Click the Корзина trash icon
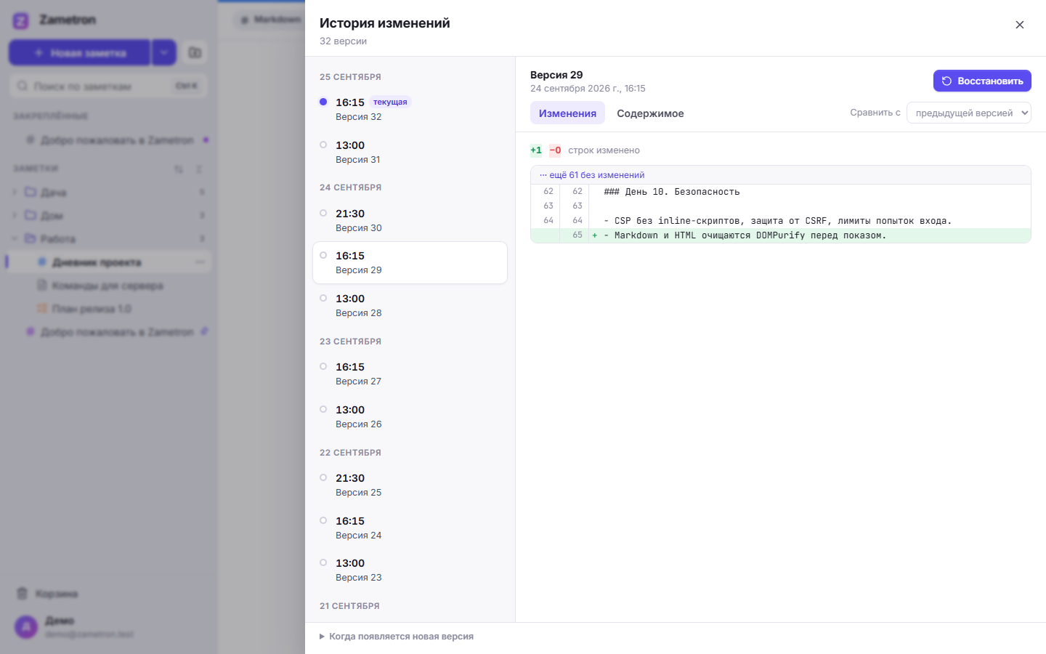Viewport: 1046px width, 654px height. 22,594
